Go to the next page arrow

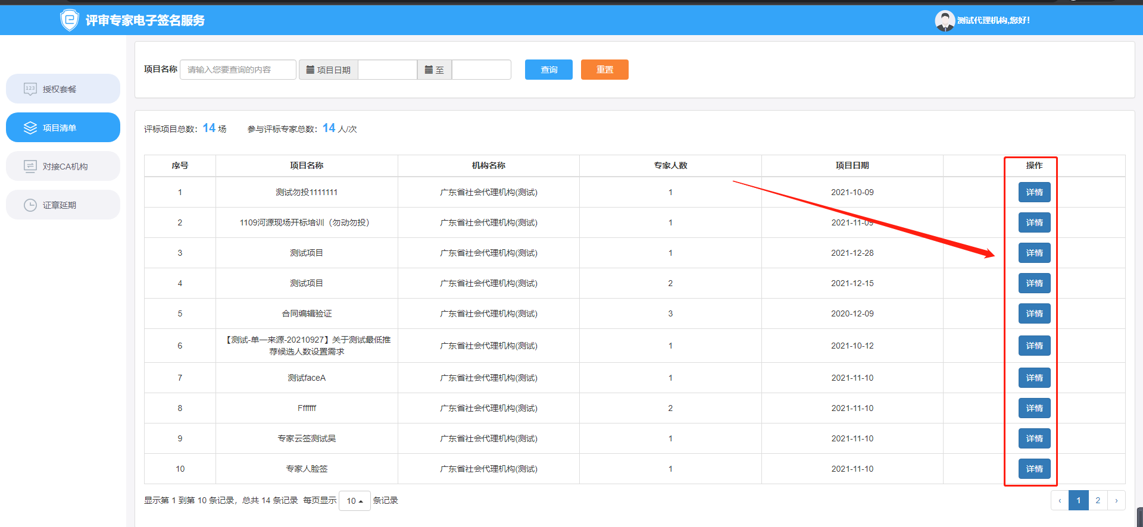1116,500
